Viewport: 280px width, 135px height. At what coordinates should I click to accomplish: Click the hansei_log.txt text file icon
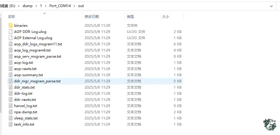11,106
